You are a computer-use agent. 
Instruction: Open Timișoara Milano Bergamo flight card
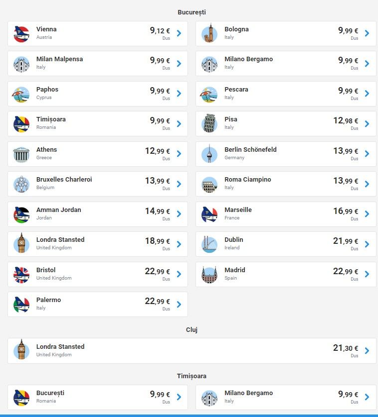[x=286, y=397]
